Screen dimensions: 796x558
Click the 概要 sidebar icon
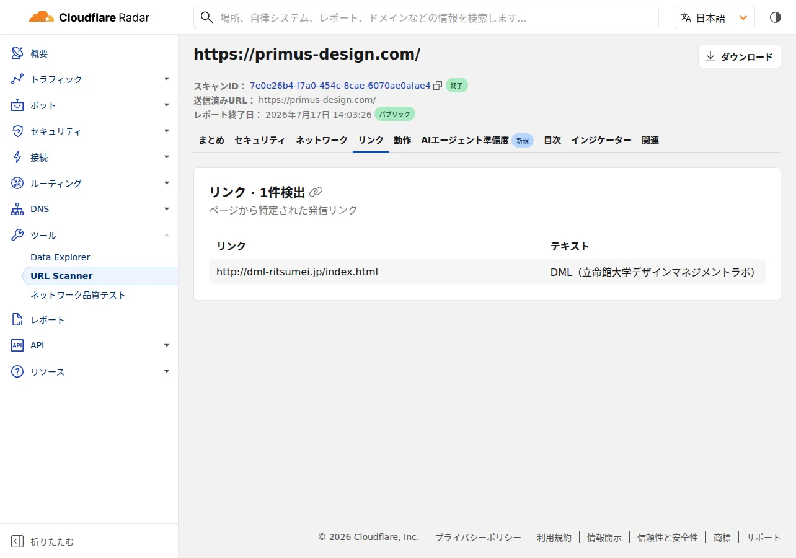[x=17, y=53]
